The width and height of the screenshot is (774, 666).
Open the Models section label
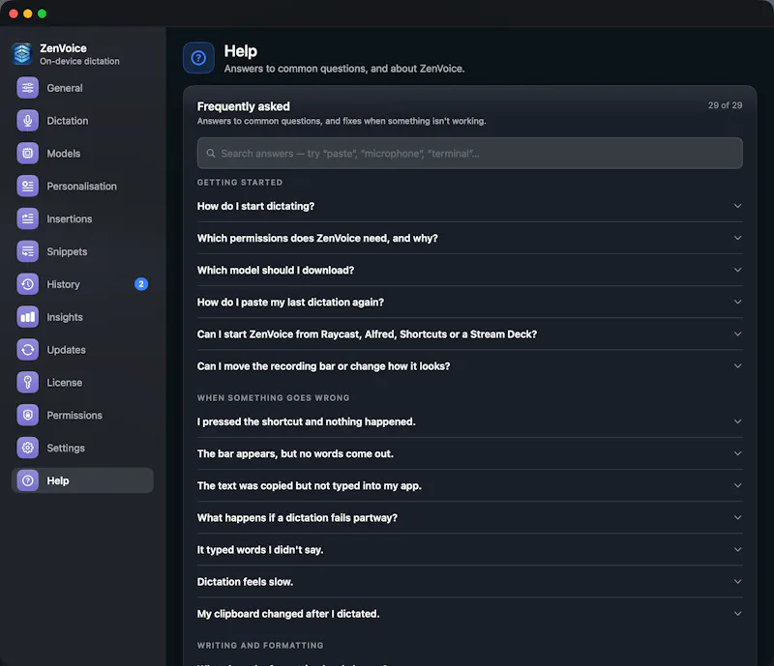[64, 154]
